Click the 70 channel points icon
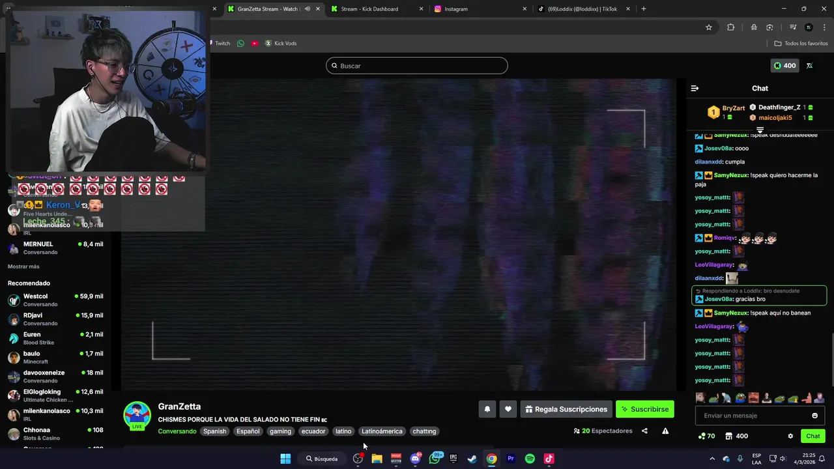 706,436
